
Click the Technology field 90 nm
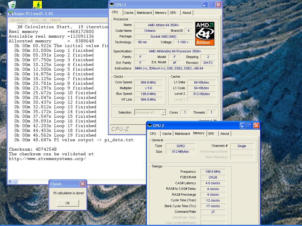(x=142, y=42)
